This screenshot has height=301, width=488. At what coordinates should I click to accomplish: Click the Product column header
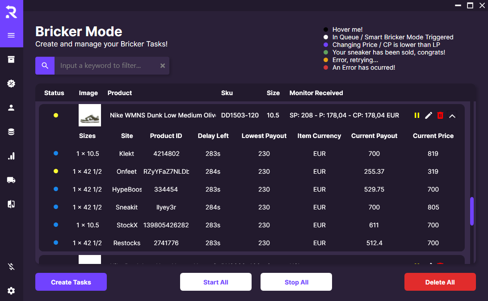pyautogui.click(x=120, y=93)
